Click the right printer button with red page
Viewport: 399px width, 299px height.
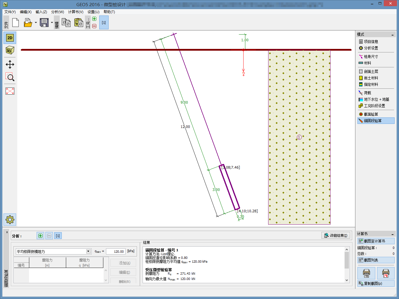[x=386, y=273]
